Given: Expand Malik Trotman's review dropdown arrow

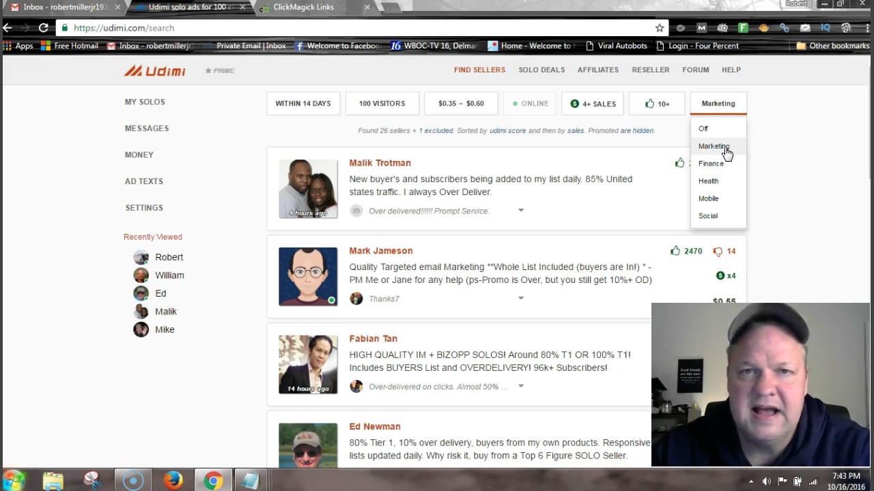Looking at the screenshot, I should [521, 210].
